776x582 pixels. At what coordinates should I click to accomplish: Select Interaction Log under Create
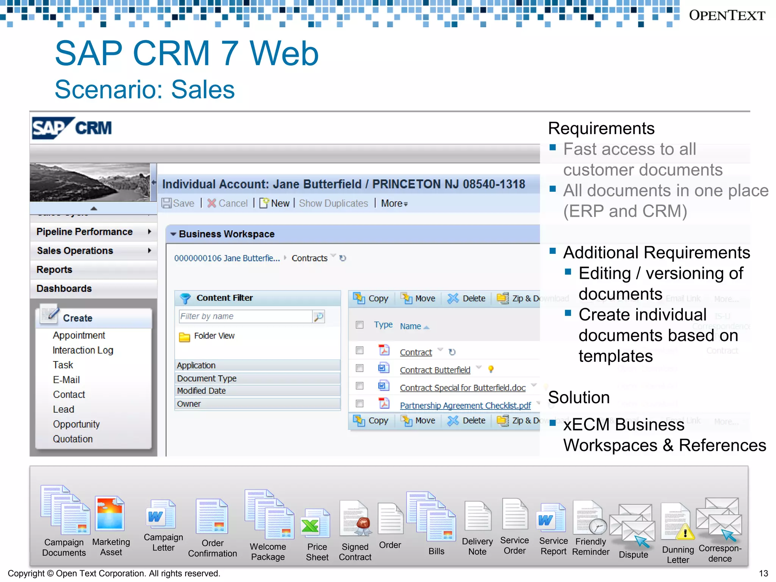[83, 350]
